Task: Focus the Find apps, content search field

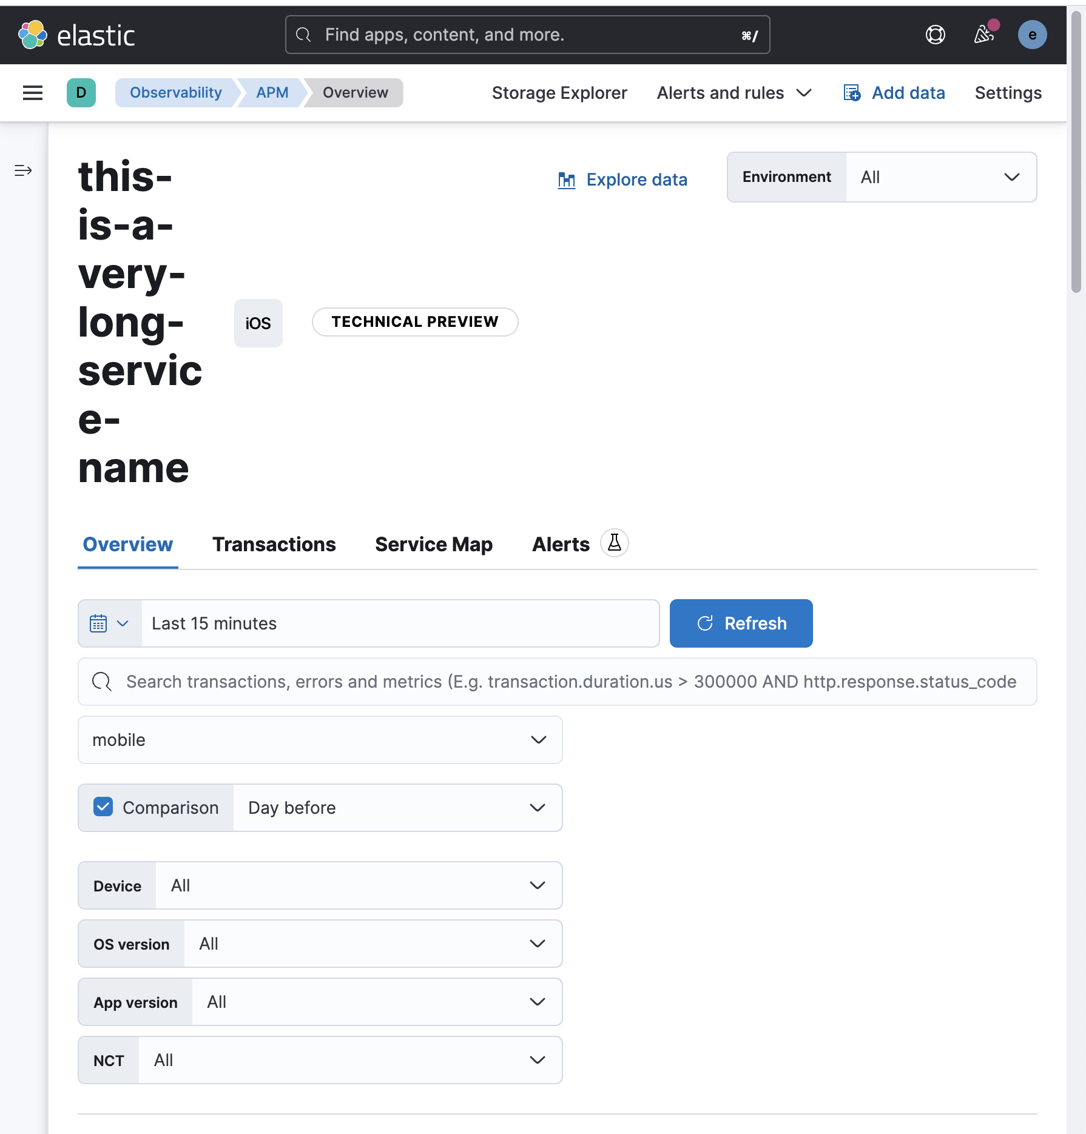Action: tap(528, 35)
